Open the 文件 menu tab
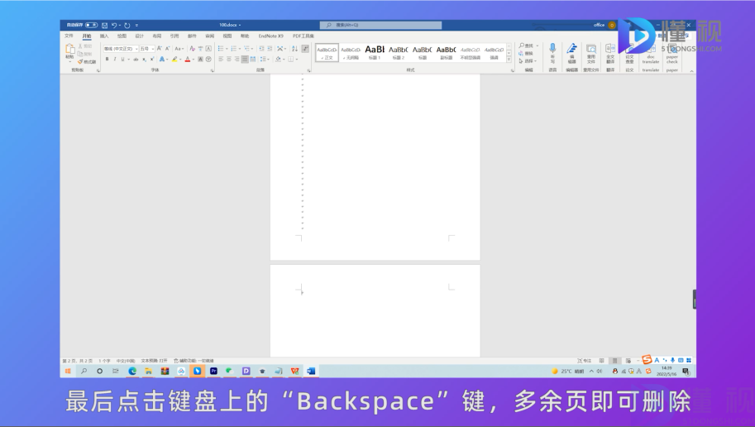This screenshot has height=427, width=755. [x=69, y=36]
